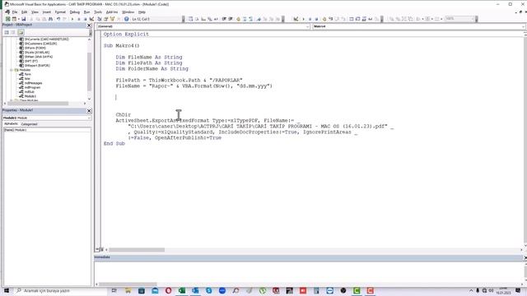
Task: Click on the ChDir code line
Action: [124, 115]
